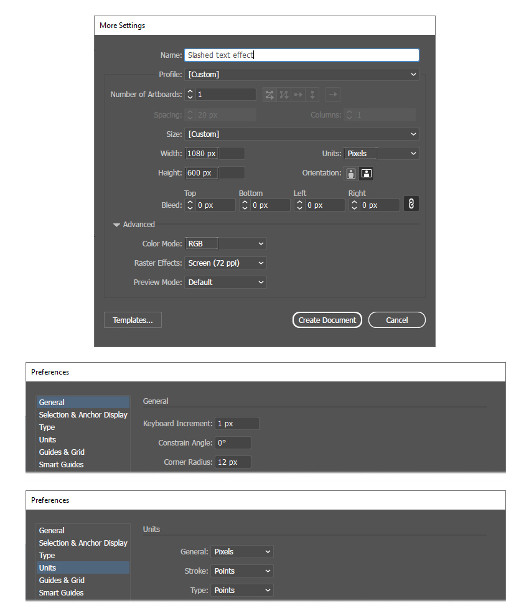The width and height of the screenshot is (529, 616).
Task: Select the Grid by Column artboard arrangement icon
Action: coord(284,94)
